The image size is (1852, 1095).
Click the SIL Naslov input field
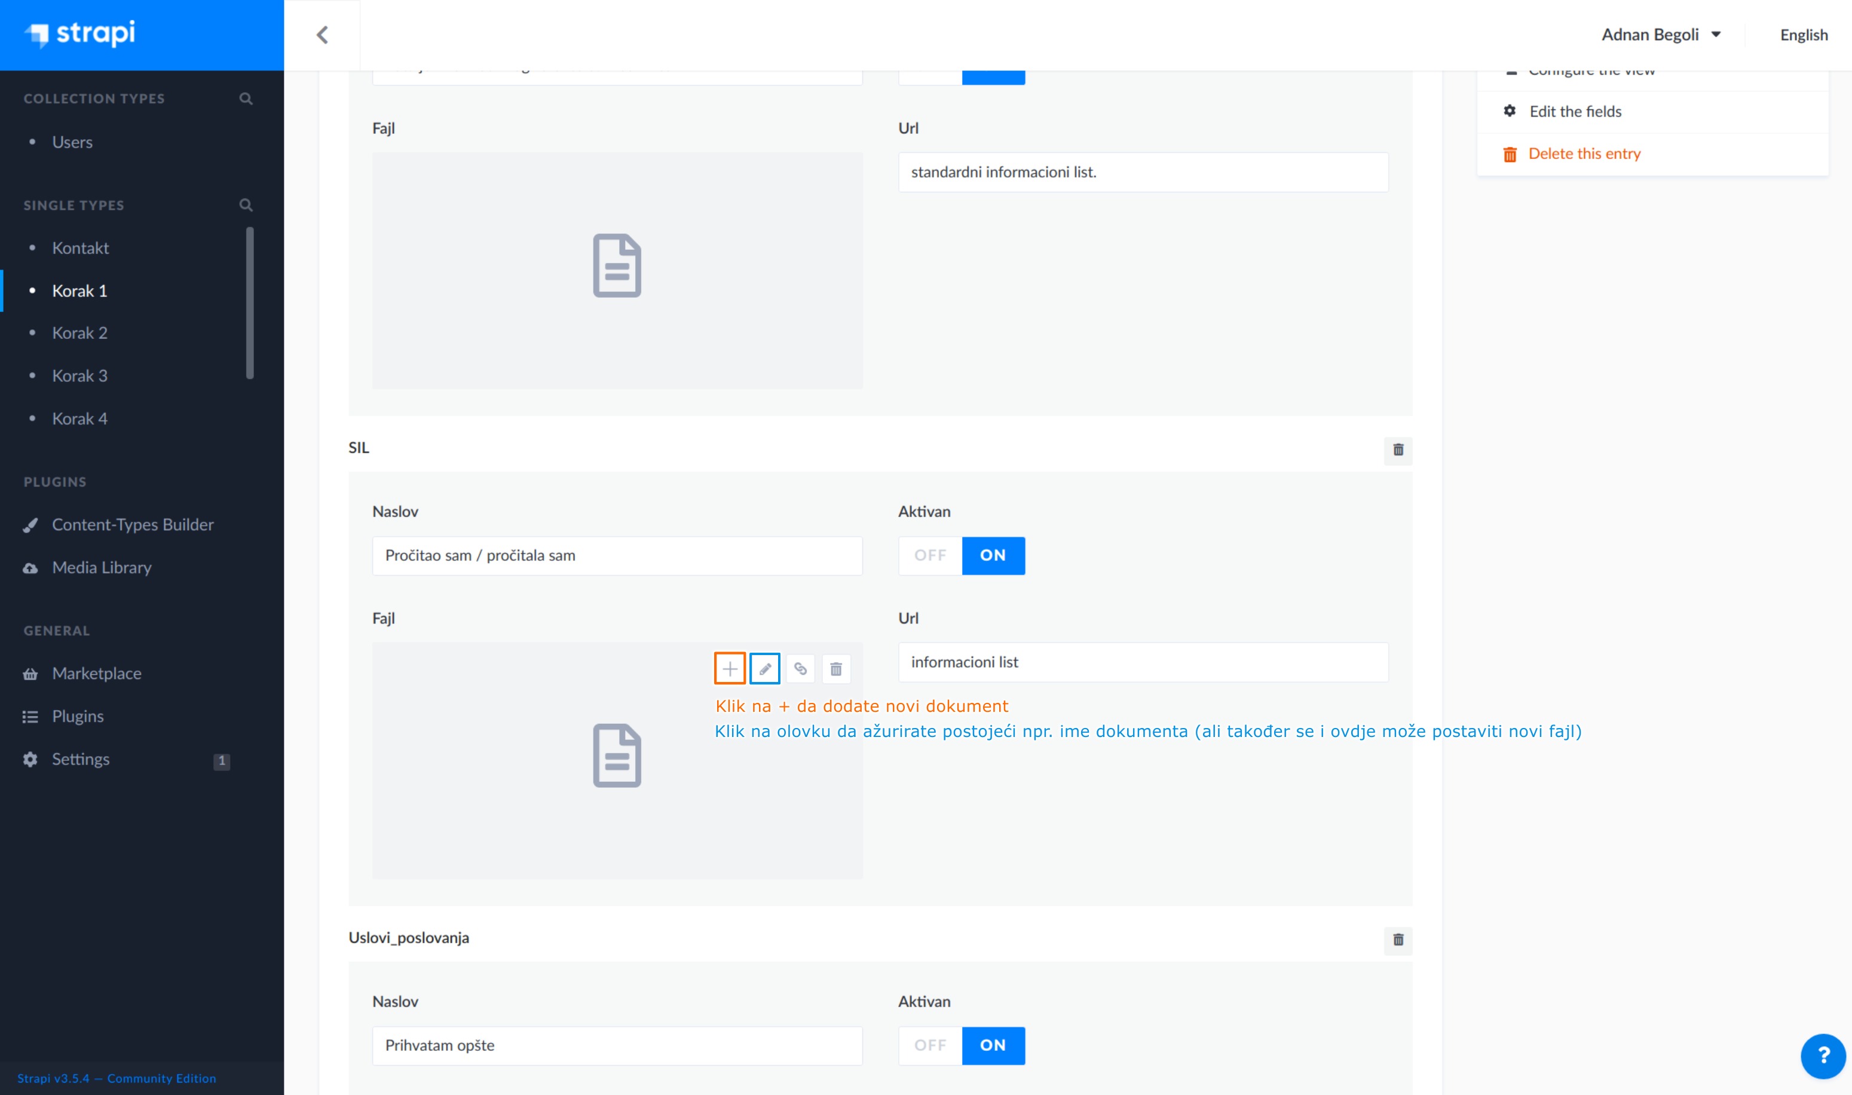pyautogui.click(x=617, y=555)
